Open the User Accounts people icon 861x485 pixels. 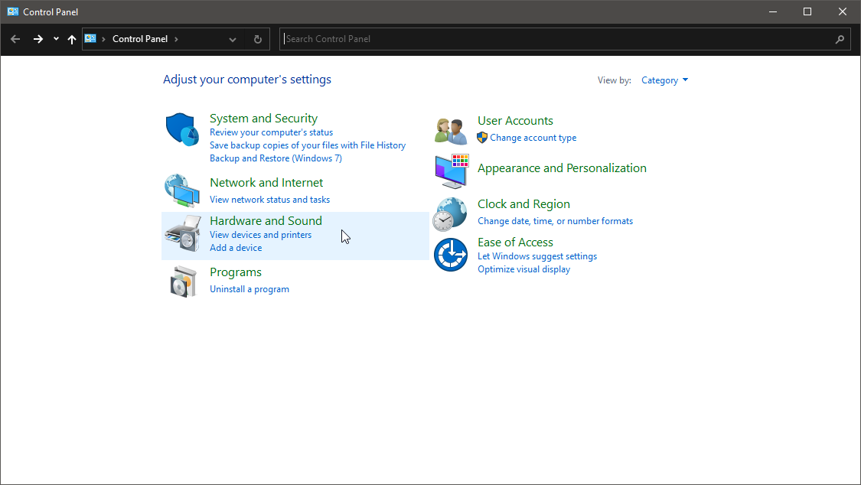[x=451, y=131]
